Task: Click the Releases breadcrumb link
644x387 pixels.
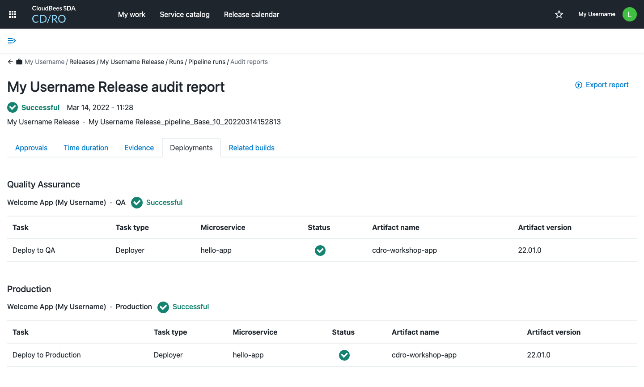Action: 82,62
